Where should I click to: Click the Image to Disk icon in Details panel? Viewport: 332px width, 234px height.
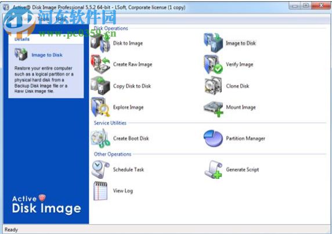click(x=21, y=54)
